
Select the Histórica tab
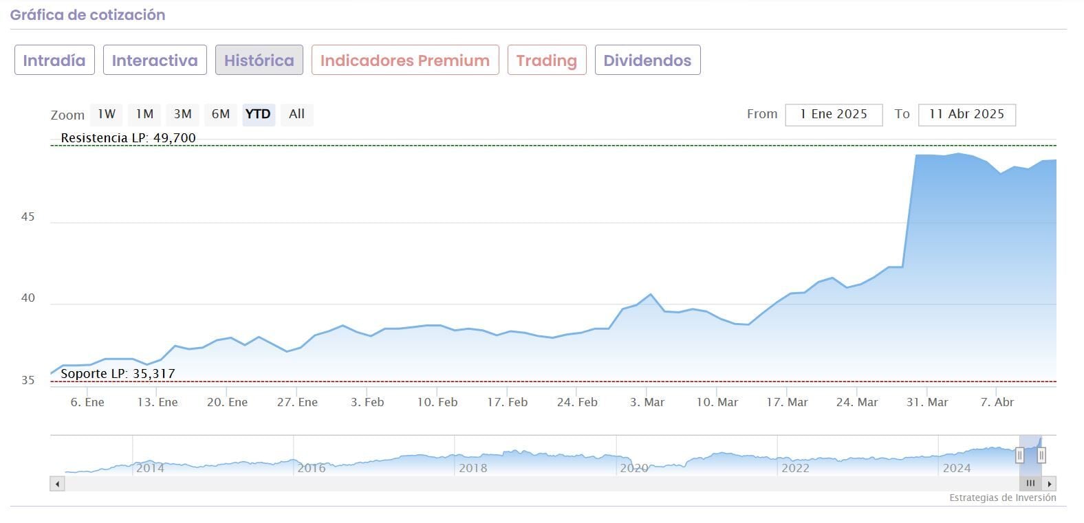[259, 60]
